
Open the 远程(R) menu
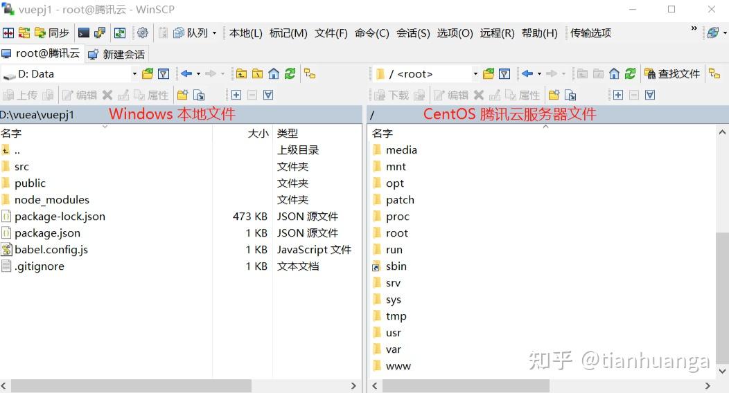[497, 33]
